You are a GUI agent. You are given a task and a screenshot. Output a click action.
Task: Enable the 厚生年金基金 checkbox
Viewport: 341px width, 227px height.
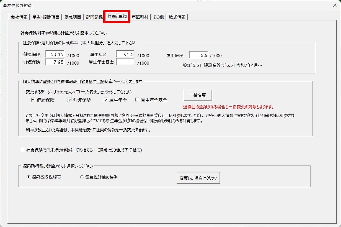137,100
